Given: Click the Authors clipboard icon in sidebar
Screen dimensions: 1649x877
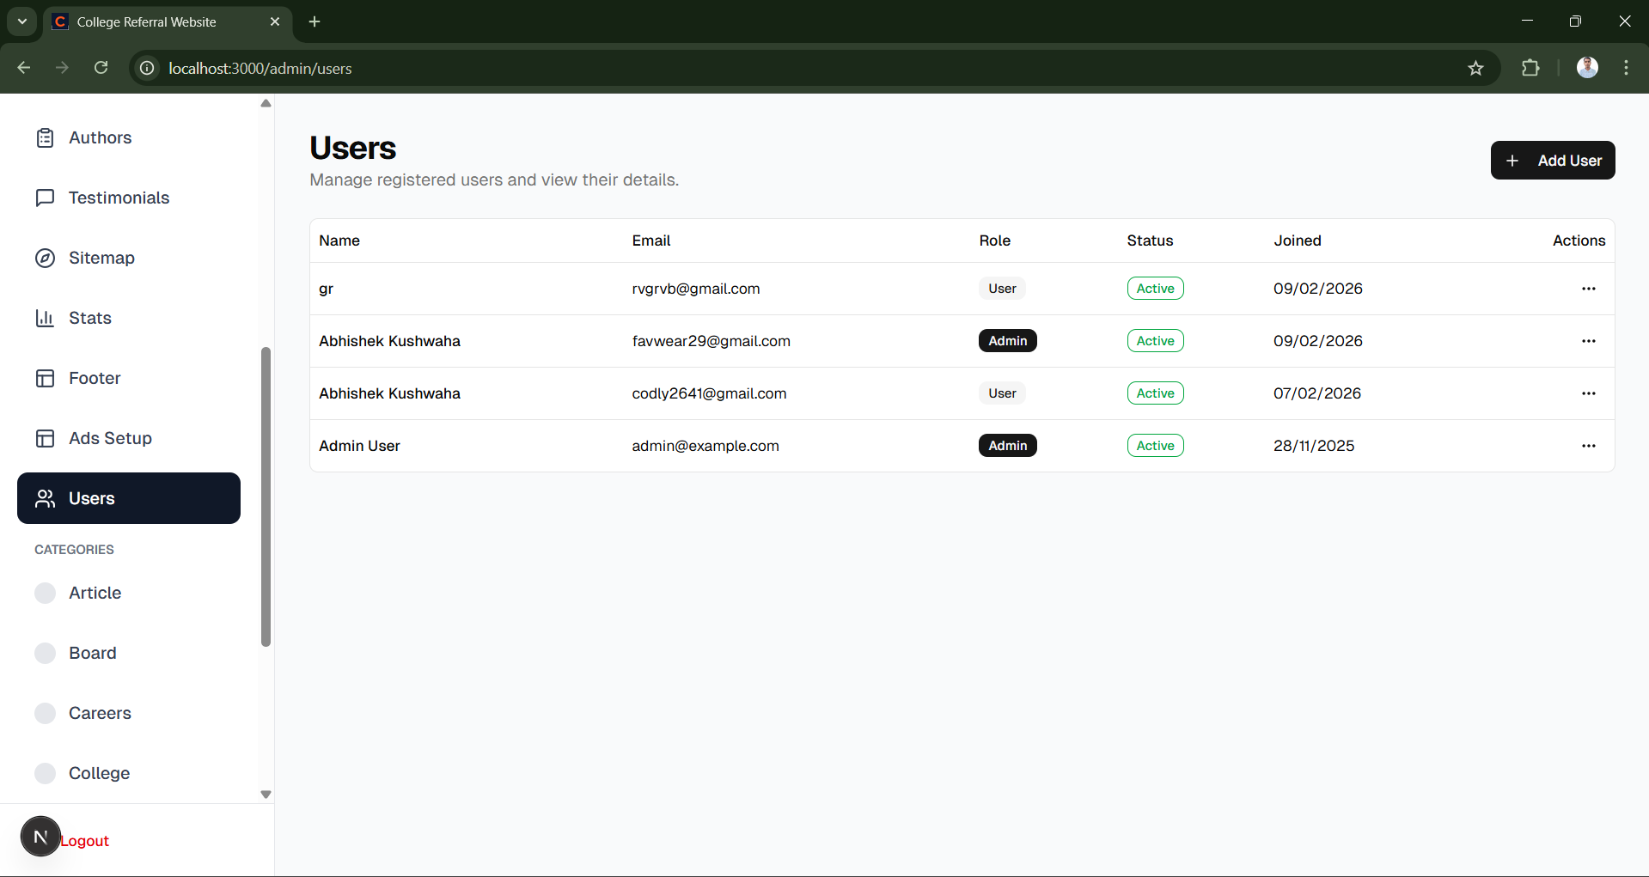Looking at the screenshot, I should point(45,137).
